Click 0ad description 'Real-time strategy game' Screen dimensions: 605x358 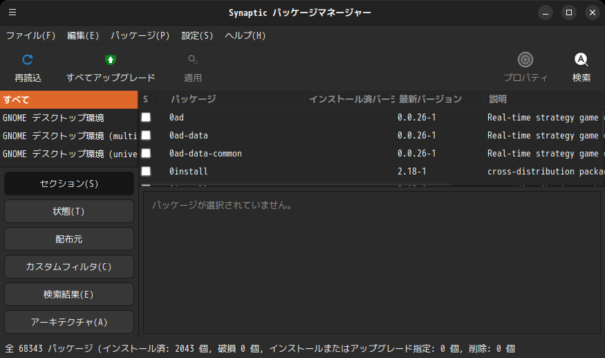point(543,118)
